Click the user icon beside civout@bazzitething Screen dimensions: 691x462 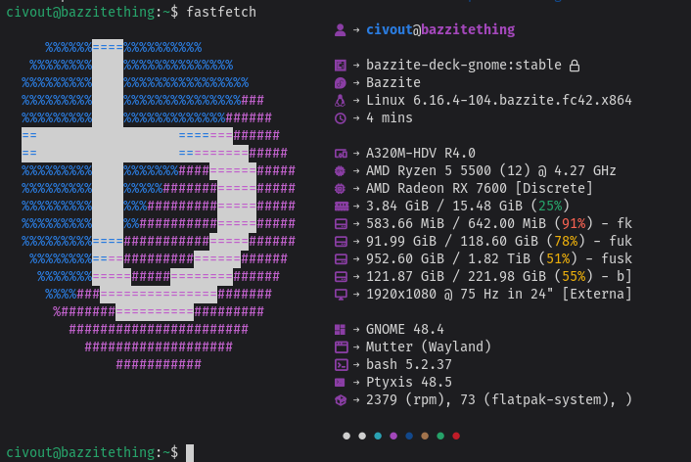pyautogui.click(x=341, y=30)
